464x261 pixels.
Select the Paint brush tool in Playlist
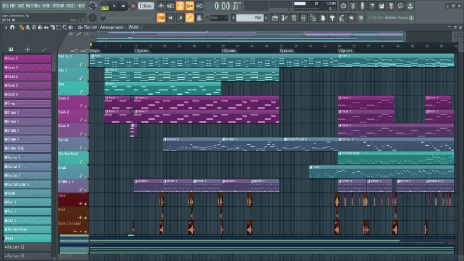point(28,27)
